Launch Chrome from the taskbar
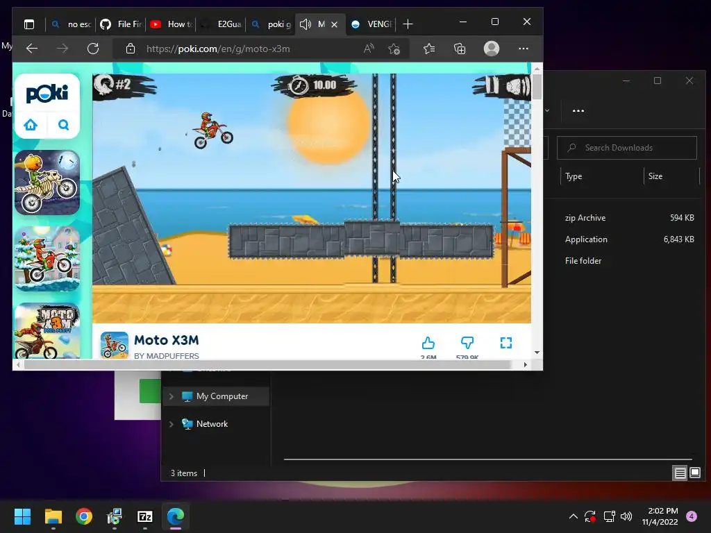Screen dimensions: 711x533 [x=84, y=516]
